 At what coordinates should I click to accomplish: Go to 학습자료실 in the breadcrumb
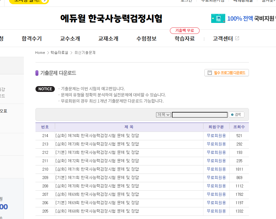[x=59, y=53]
